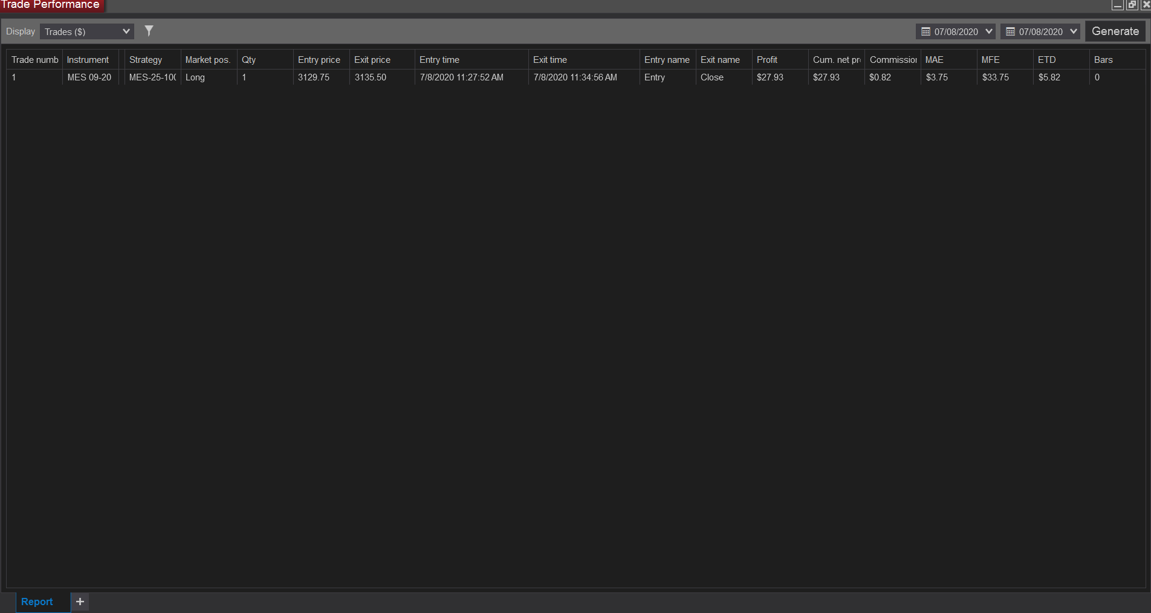Sort by MAE column header
1151x613 pixels.
click(x=949, y=60)
